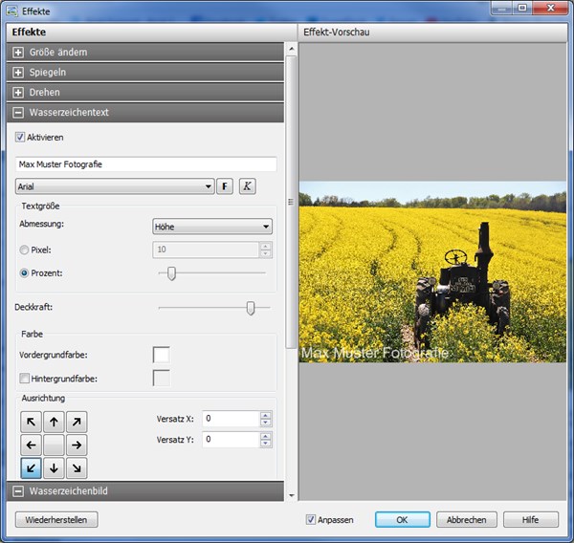Open the Vordergrundfarbe color swatch

click(161, 355)
